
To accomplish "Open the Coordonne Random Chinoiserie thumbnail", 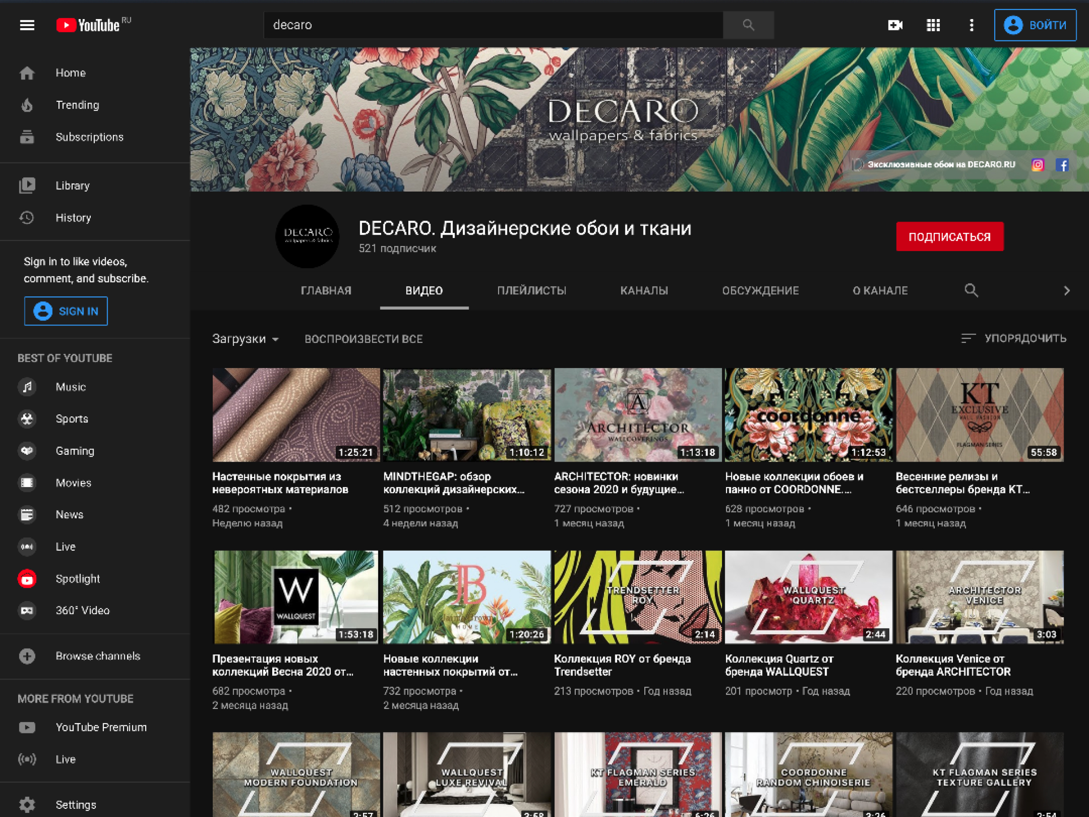I will (809, 775).
